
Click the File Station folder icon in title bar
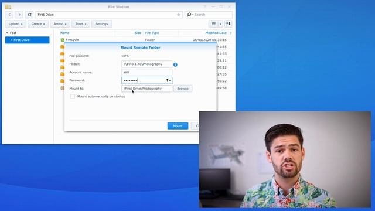(x=8, y=6)
